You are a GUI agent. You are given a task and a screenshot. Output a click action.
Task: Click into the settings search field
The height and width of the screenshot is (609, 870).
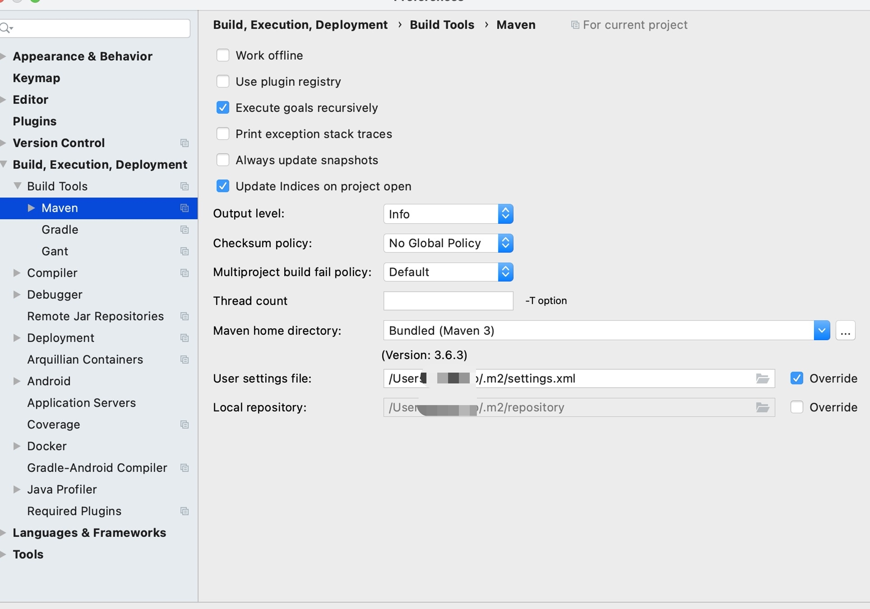[95, 28]
